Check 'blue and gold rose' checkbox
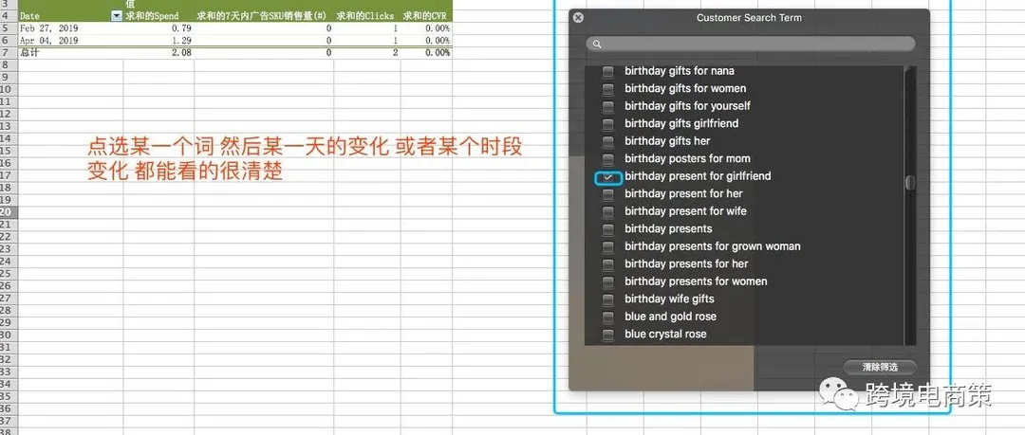The image size is (1025, 435). [x=608, y=317]
